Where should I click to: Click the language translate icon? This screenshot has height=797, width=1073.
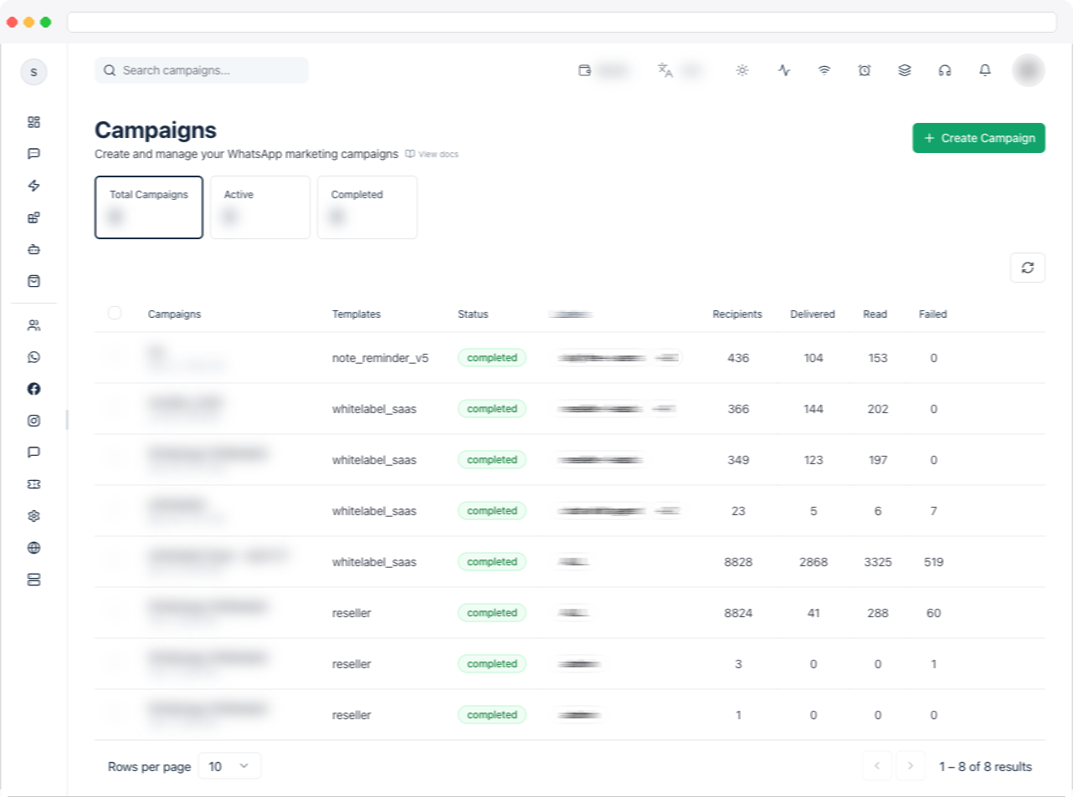pos(665,70)
